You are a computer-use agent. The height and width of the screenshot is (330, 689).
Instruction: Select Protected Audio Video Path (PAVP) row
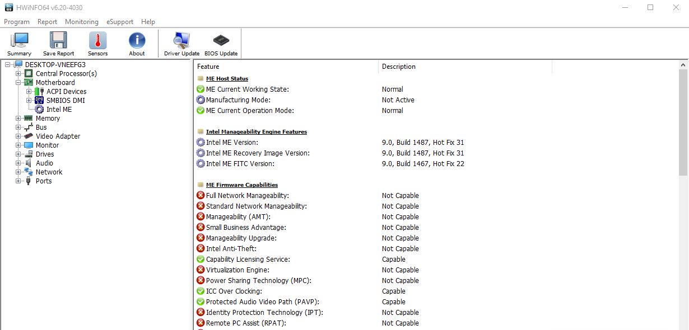374,301
